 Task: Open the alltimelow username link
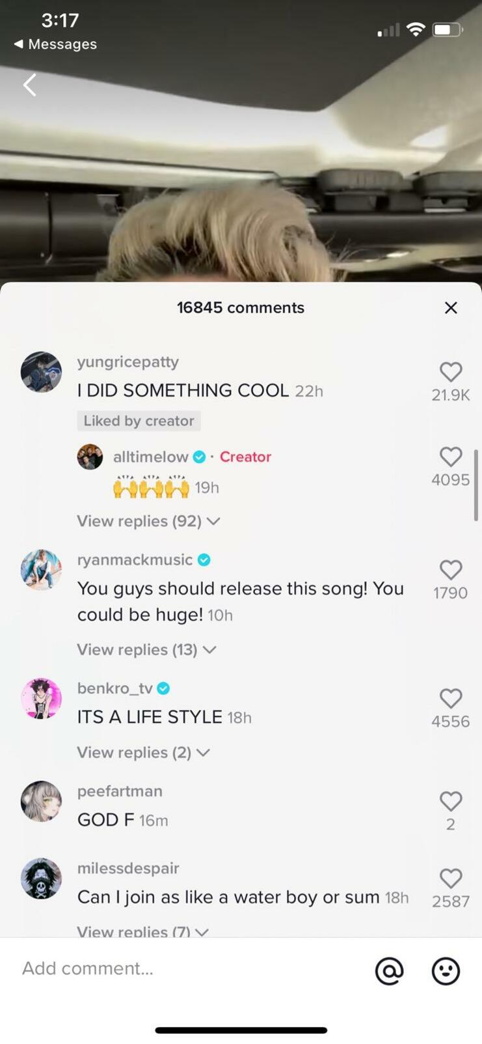(x=151, y=457)
